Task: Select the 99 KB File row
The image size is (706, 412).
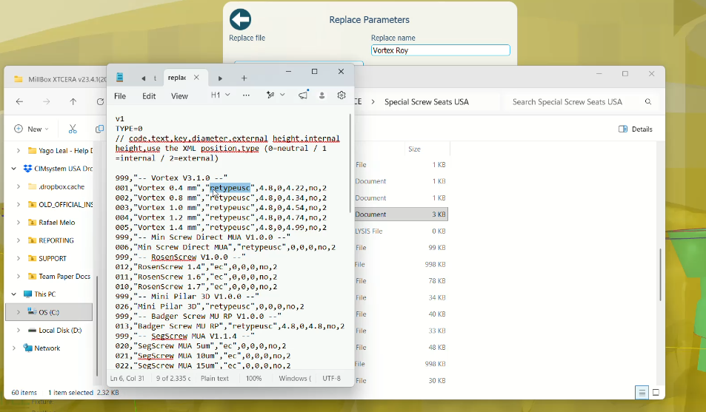Action: pos(401,247)
